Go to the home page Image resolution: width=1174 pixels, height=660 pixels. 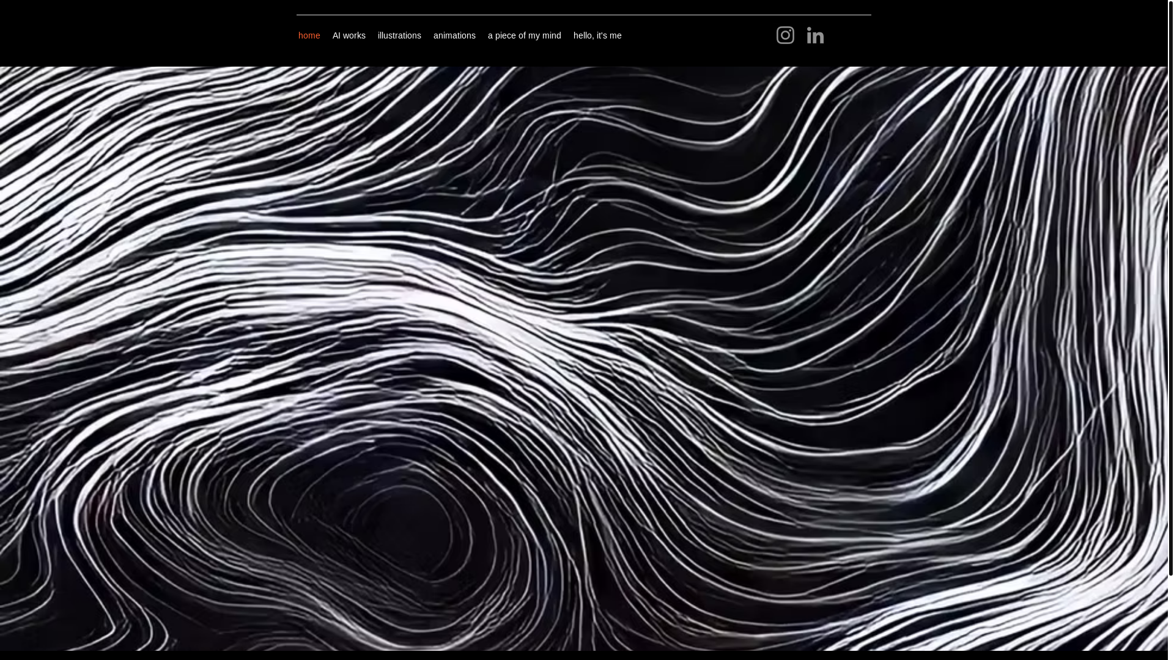point(309,35)
